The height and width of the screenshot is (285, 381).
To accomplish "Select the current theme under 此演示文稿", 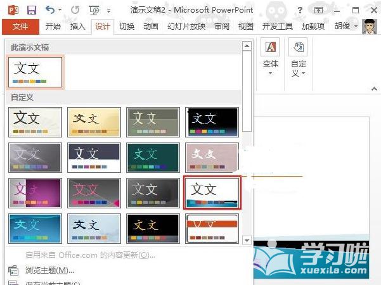I will [36, 72].
